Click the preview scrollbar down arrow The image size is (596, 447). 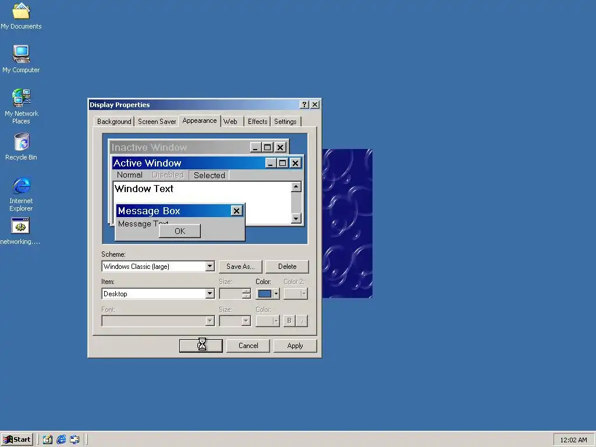click(296, 218)
